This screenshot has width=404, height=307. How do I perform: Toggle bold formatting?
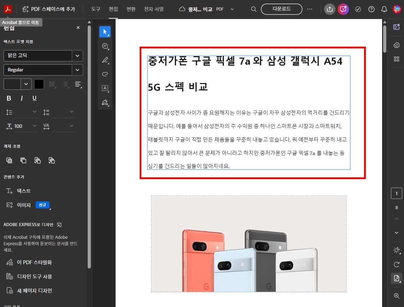[x=9, y=98]
